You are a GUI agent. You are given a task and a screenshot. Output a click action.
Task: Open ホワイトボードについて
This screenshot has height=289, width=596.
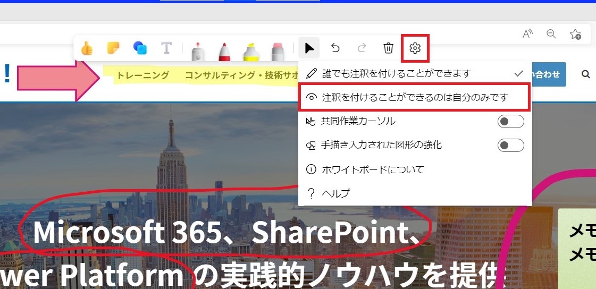pyautogui.click(x=415, y=169)
